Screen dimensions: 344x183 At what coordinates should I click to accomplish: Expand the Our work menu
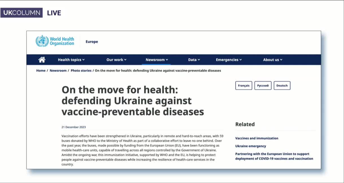(x=116, y=60)
